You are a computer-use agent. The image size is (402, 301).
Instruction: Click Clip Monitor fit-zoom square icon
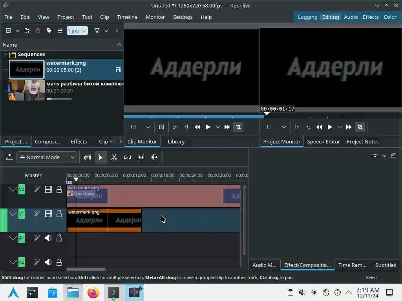coord(161,127)
